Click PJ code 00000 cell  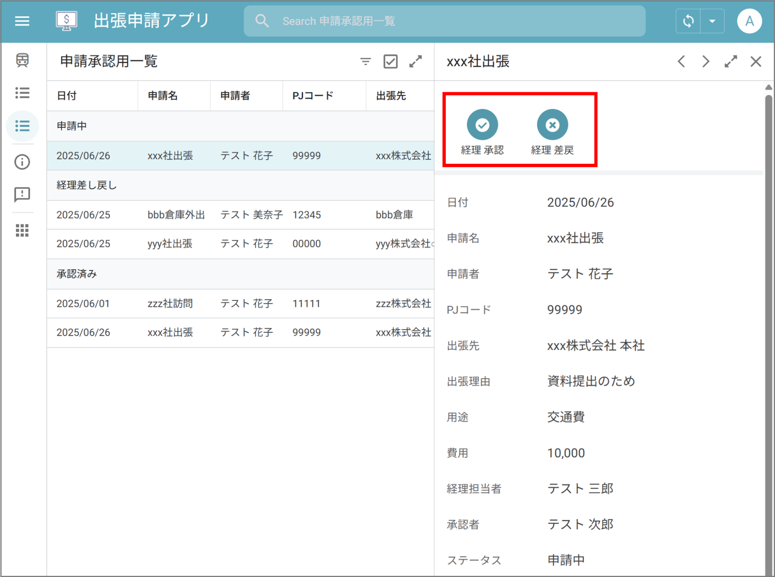point(307,244)
